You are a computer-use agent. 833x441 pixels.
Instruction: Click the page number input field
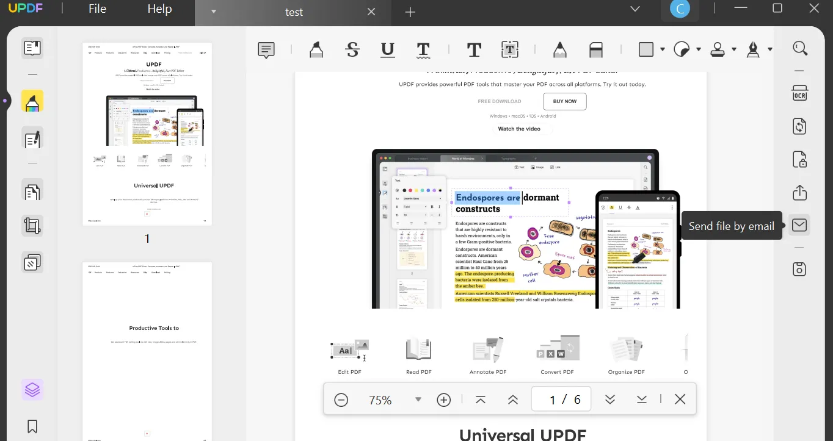click(561, 400)
